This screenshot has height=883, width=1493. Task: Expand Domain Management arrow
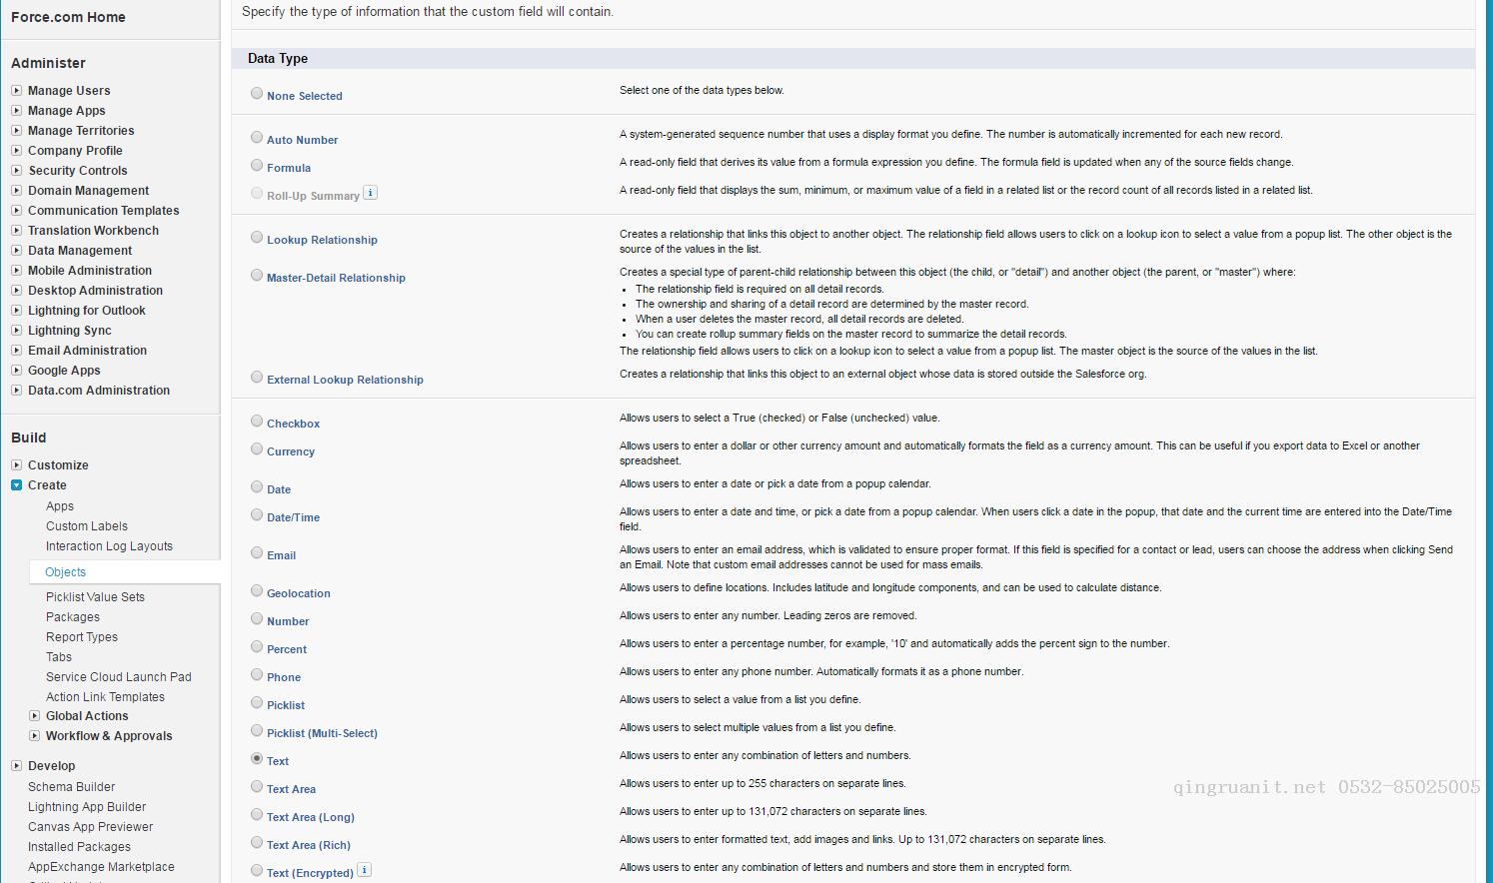pyautogui.click(x=16, y=190)
